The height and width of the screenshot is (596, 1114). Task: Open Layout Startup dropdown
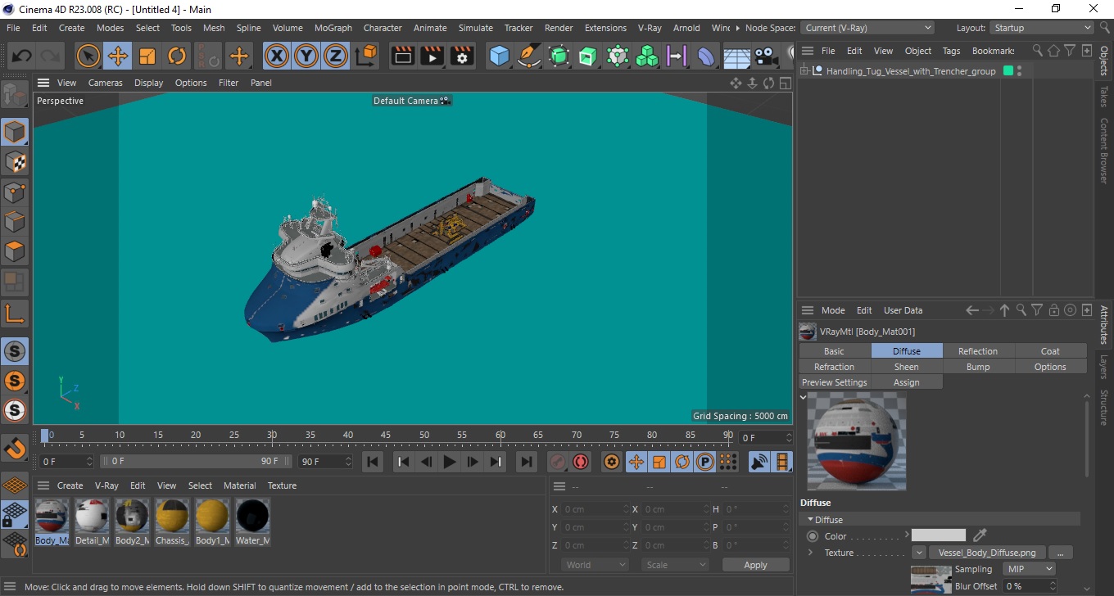(x=1042, y=28)
